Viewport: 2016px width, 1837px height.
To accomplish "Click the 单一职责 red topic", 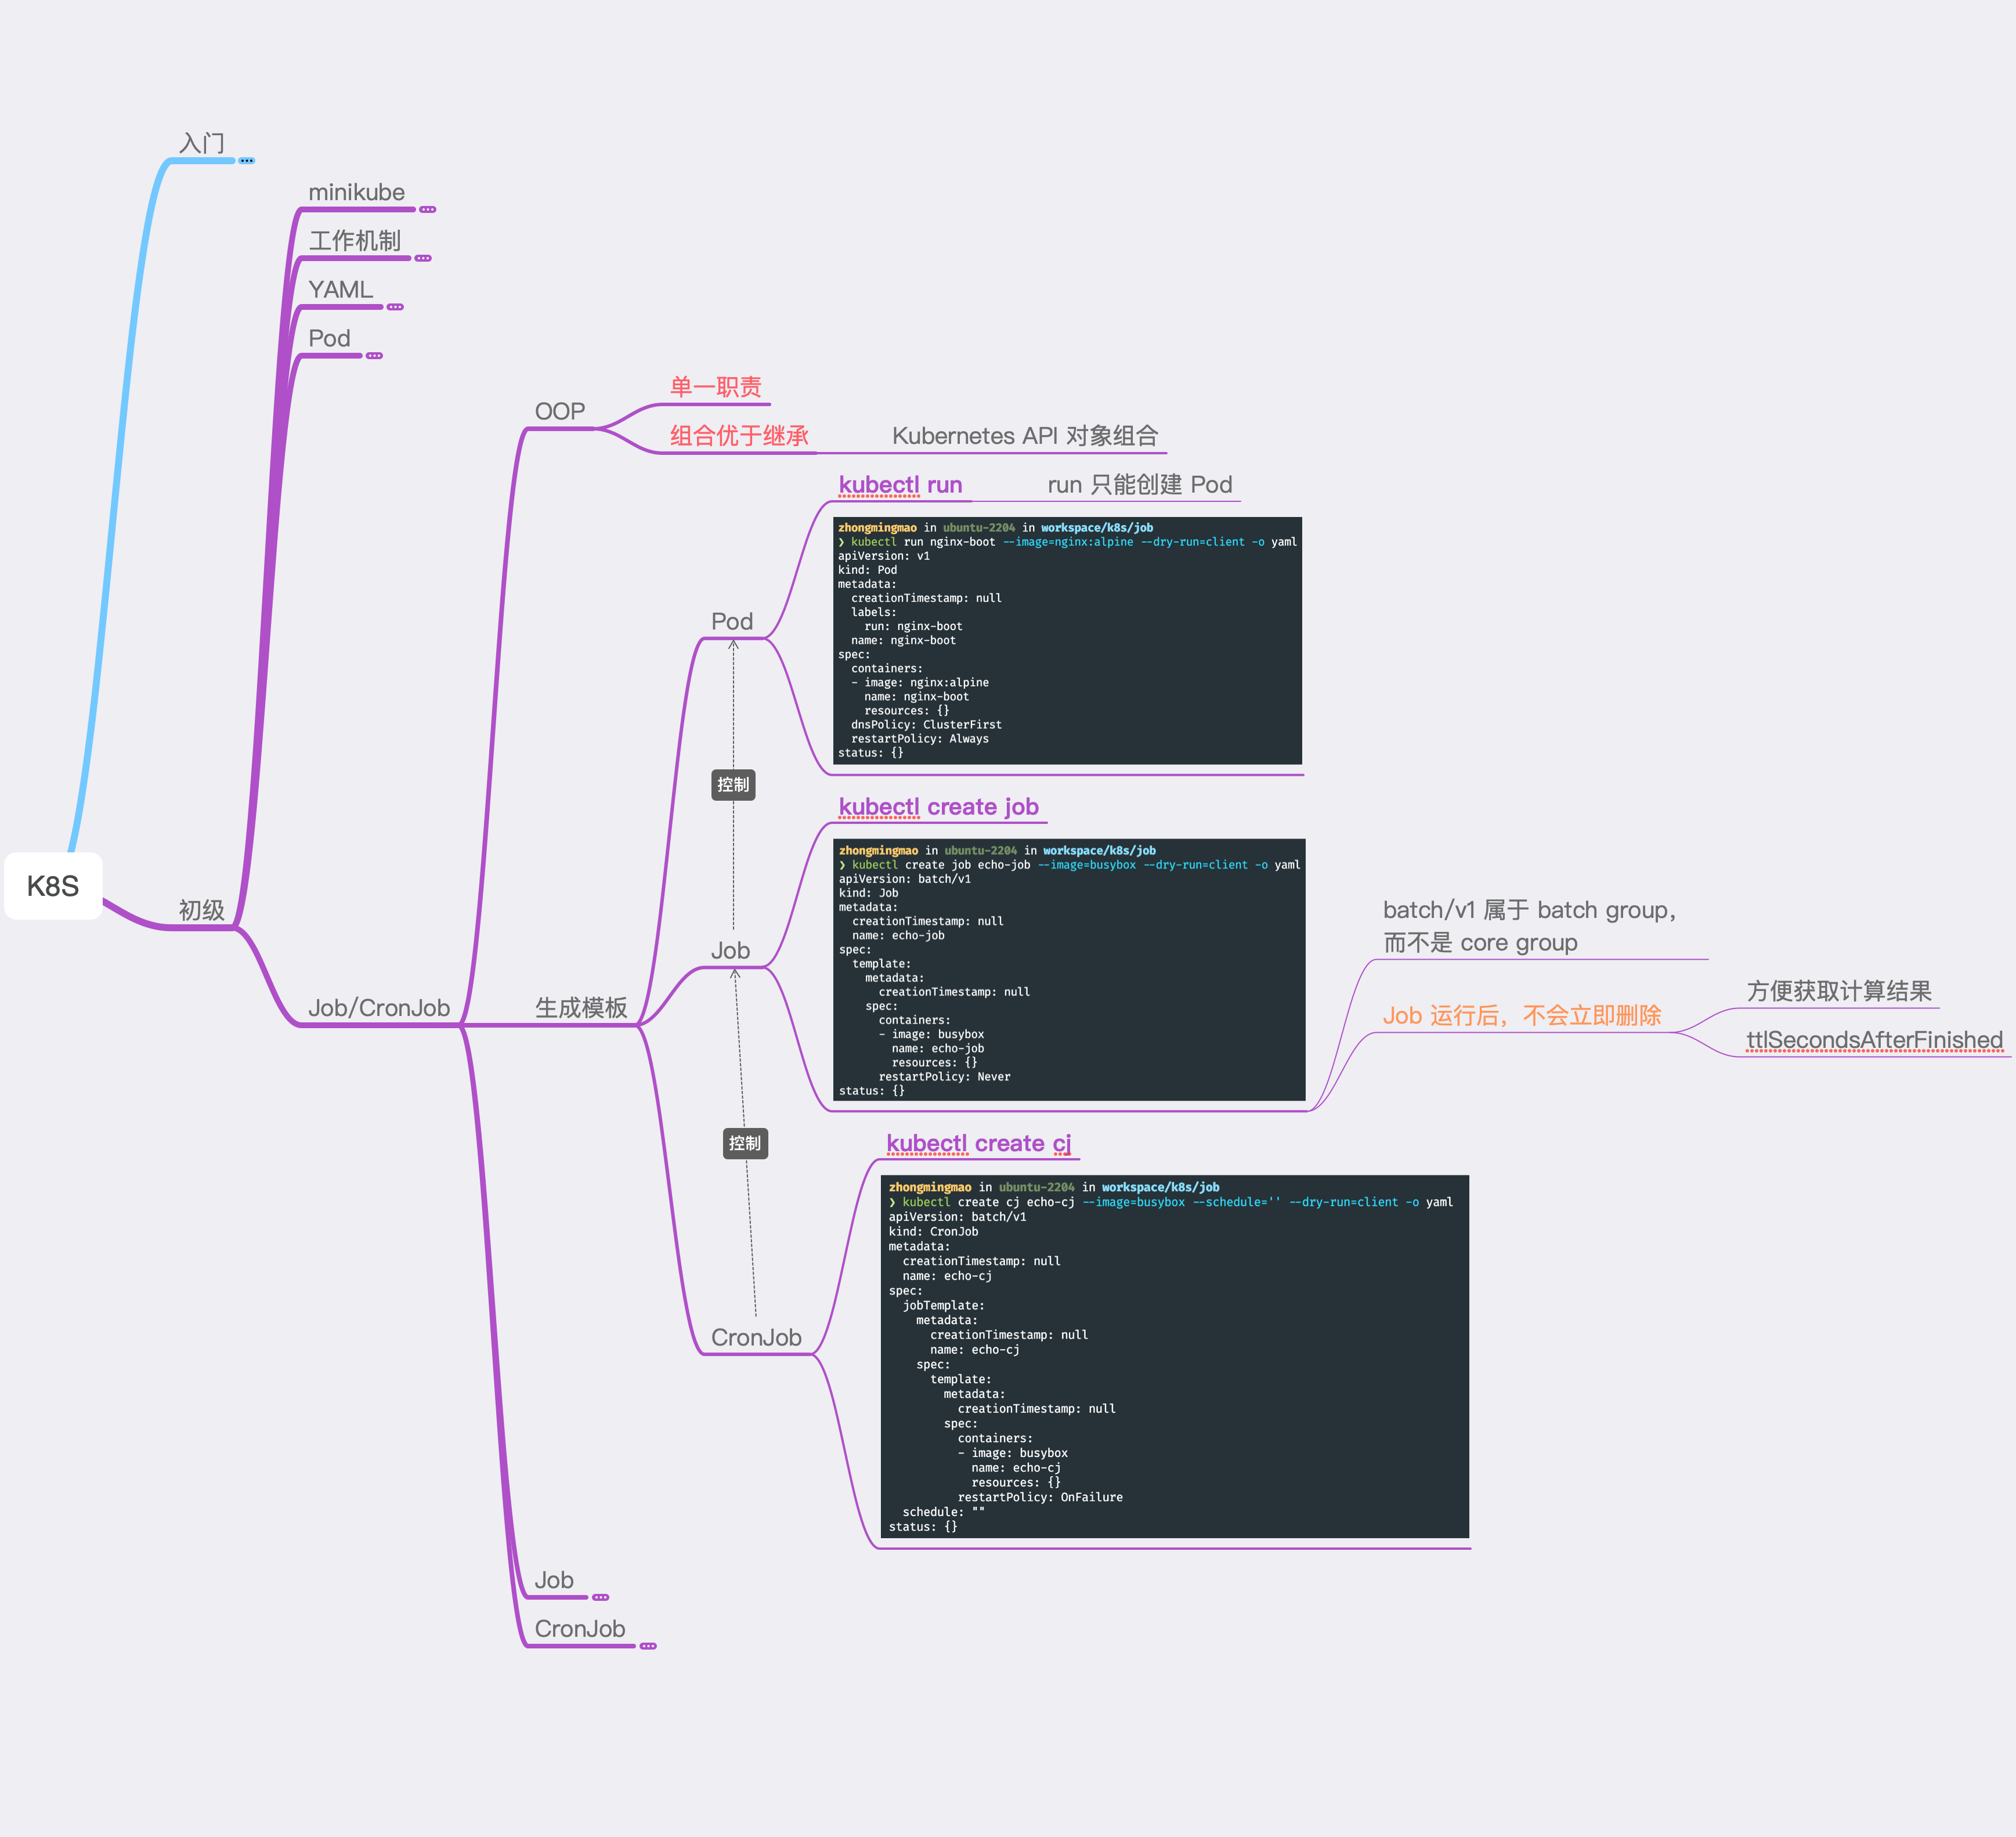I will [x=715, y=387].
